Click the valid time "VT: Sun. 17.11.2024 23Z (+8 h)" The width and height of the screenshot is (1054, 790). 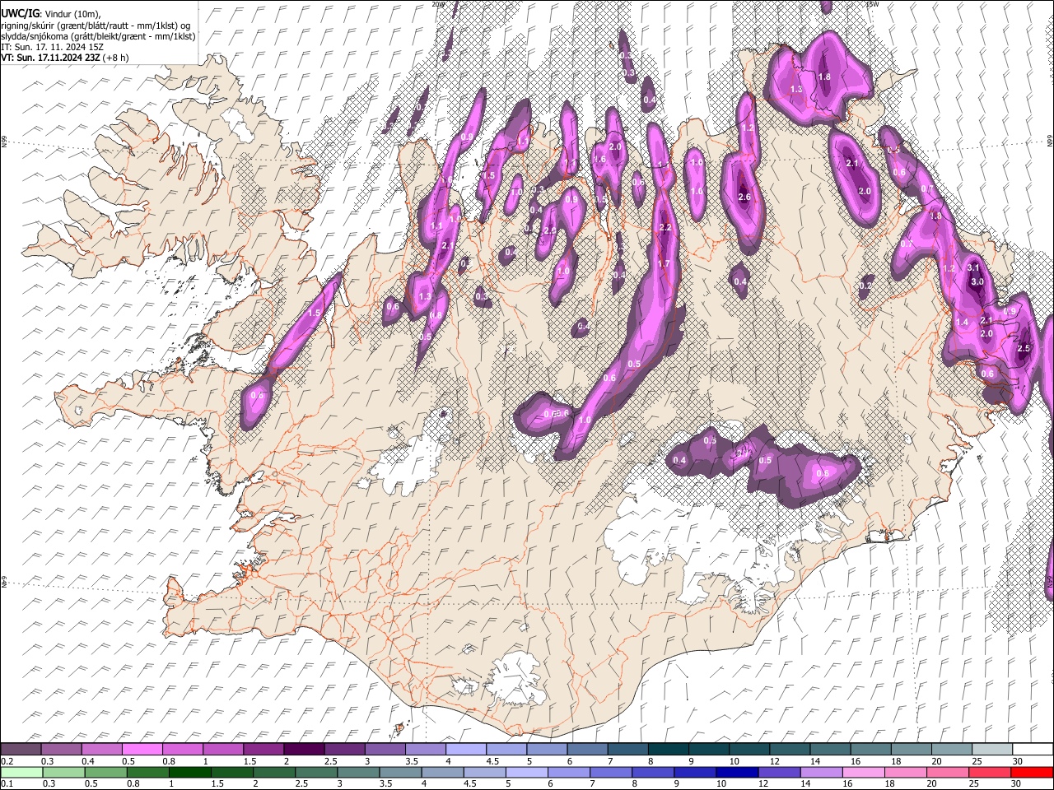tap(65, 58)
